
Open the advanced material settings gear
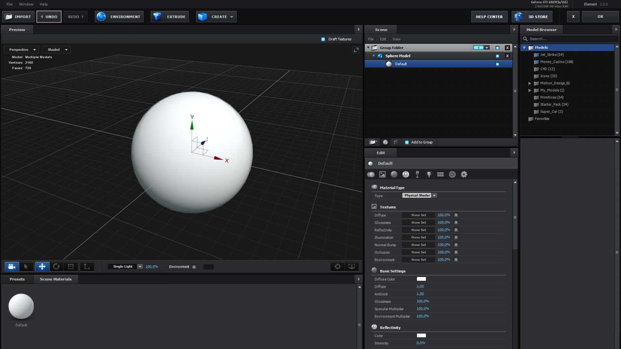pos(464,174)
